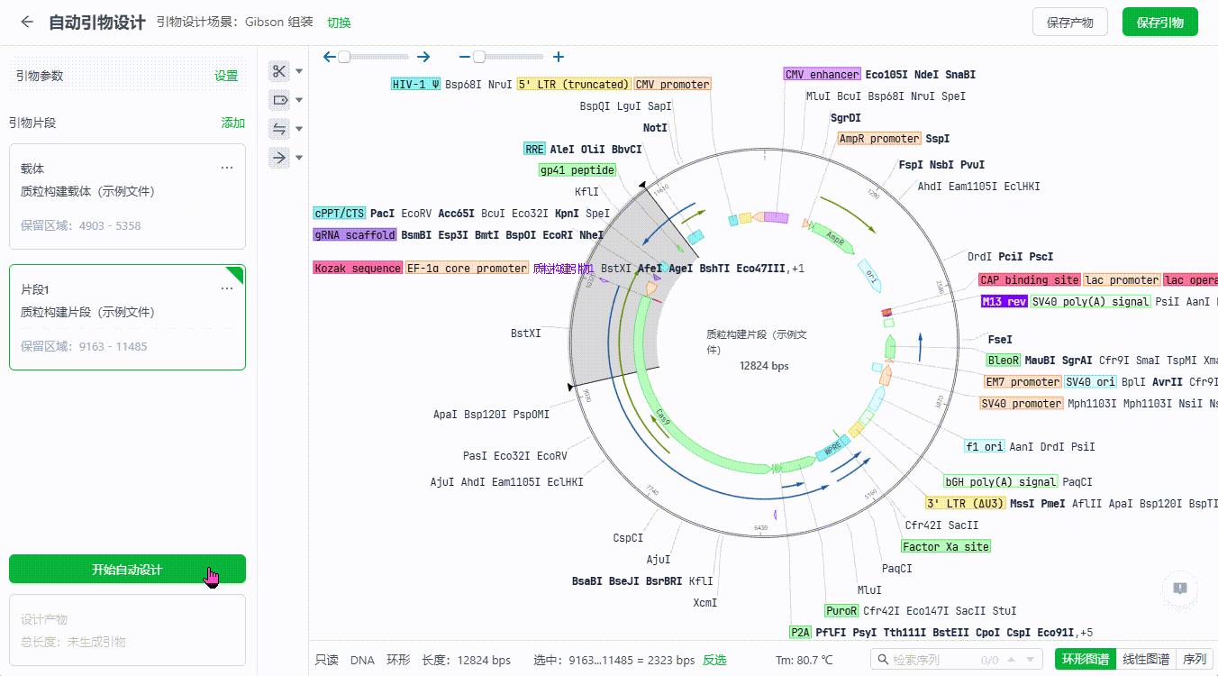Go back using the top-left back arrow

point(27,23)
